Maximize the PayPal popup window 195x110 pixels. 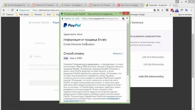coord(120,13)
